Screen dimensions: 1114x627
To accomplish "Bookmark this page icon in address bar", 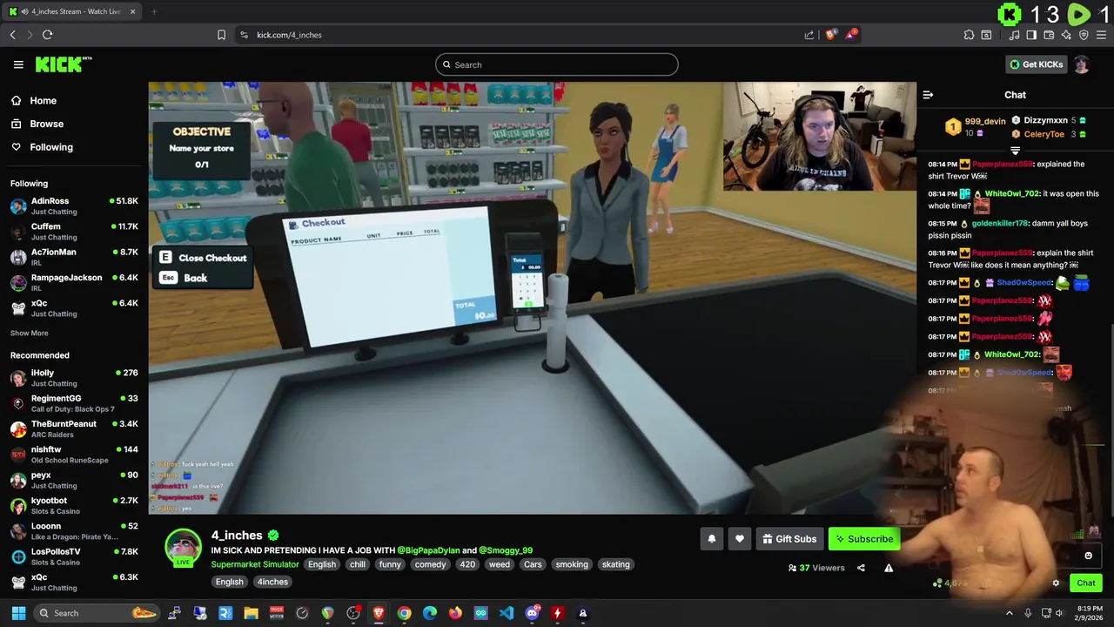I will point(221,35).
